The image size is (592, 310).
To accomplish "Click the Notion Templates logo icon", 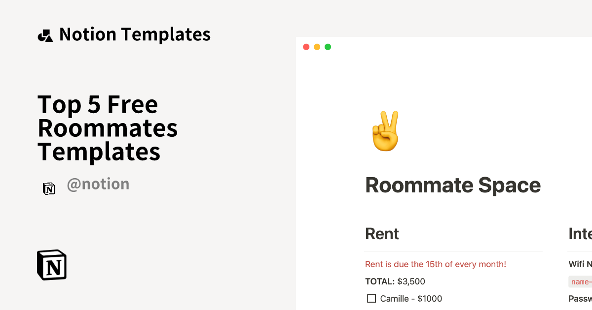I will point(46,34).
